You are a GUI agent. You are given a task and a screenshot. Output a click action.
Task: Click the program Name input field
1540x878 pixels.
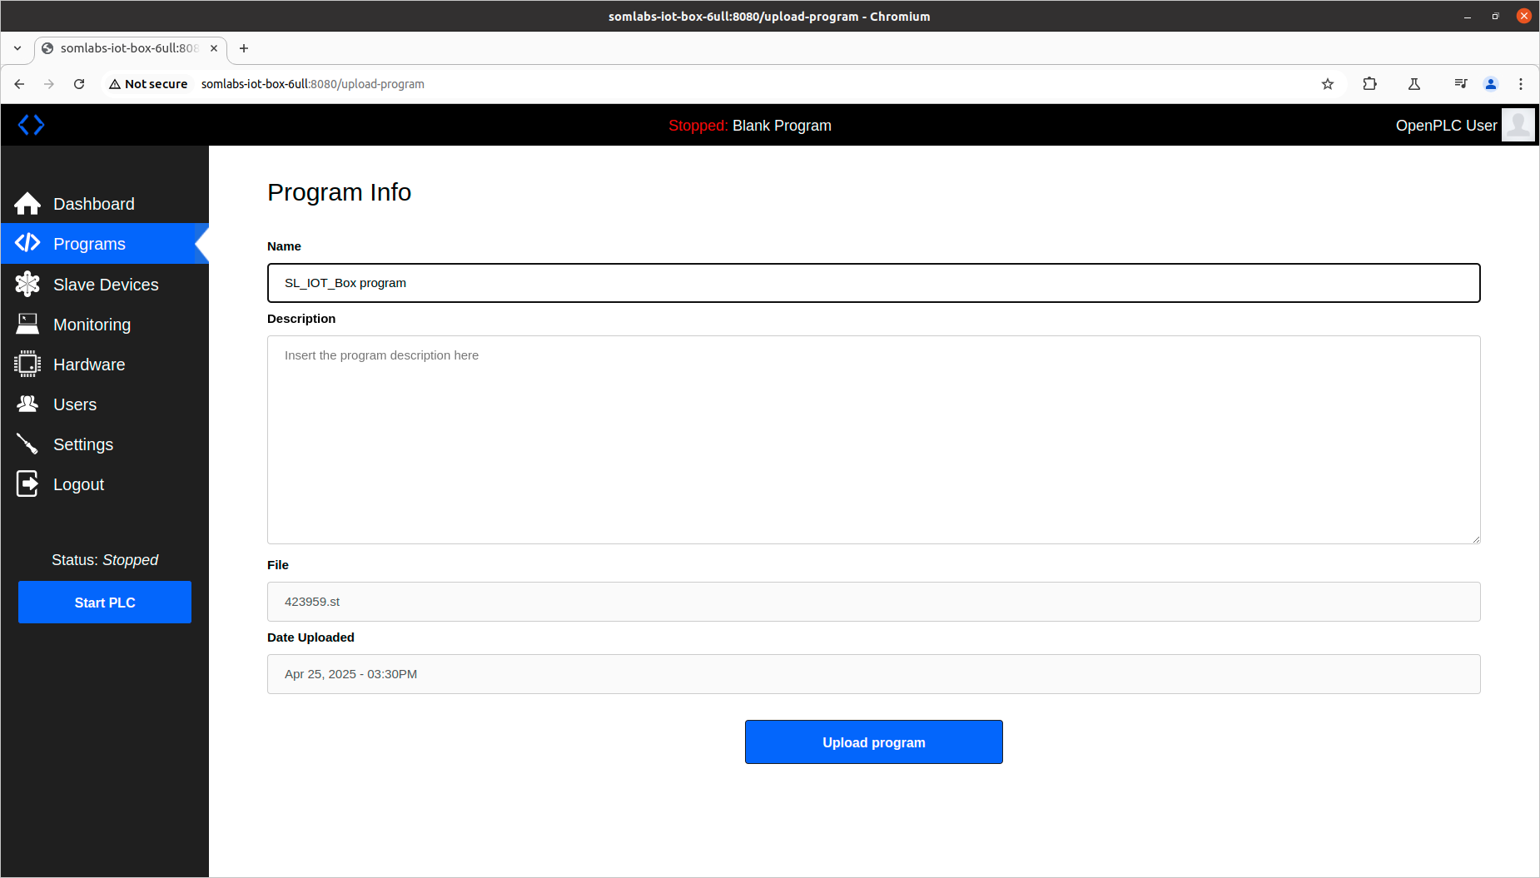[873, 283]
